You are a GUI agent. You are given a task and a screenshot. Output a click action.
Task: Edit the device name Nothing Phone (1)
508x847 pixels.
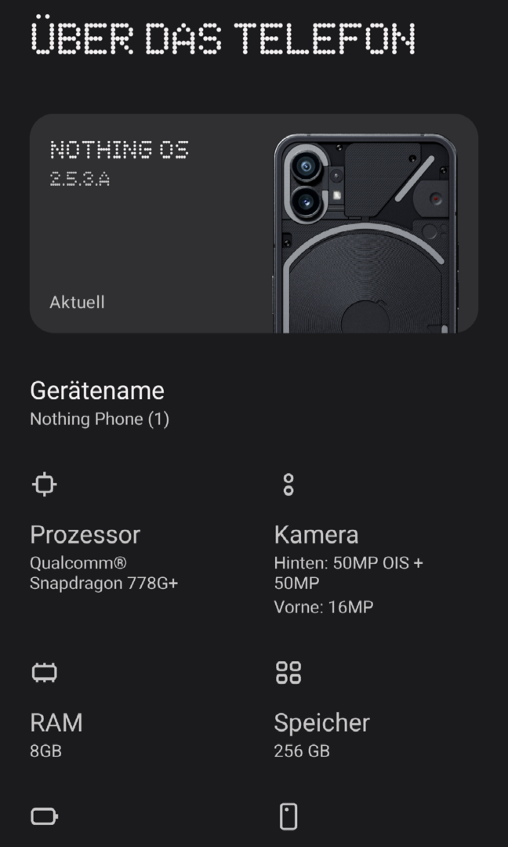coord(100,419)
